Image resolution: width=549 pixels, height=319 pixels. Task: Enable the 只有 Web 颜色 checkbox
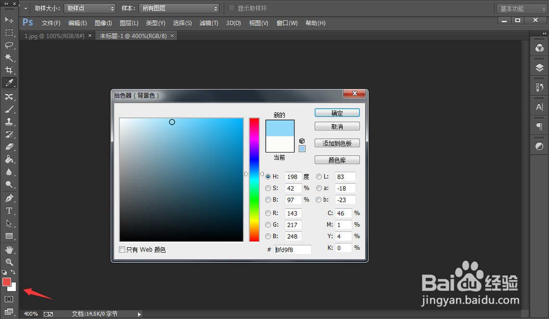tap(122, 249)
